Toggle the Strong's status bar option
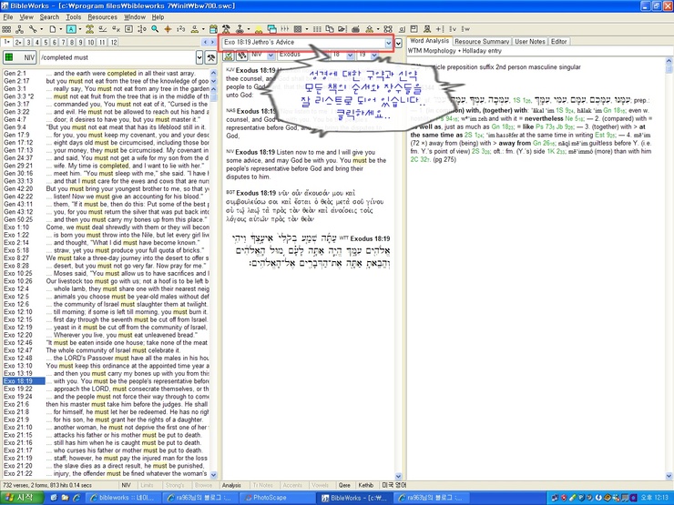The height and width of the screenshot is (505, 674). pos(175,485)
